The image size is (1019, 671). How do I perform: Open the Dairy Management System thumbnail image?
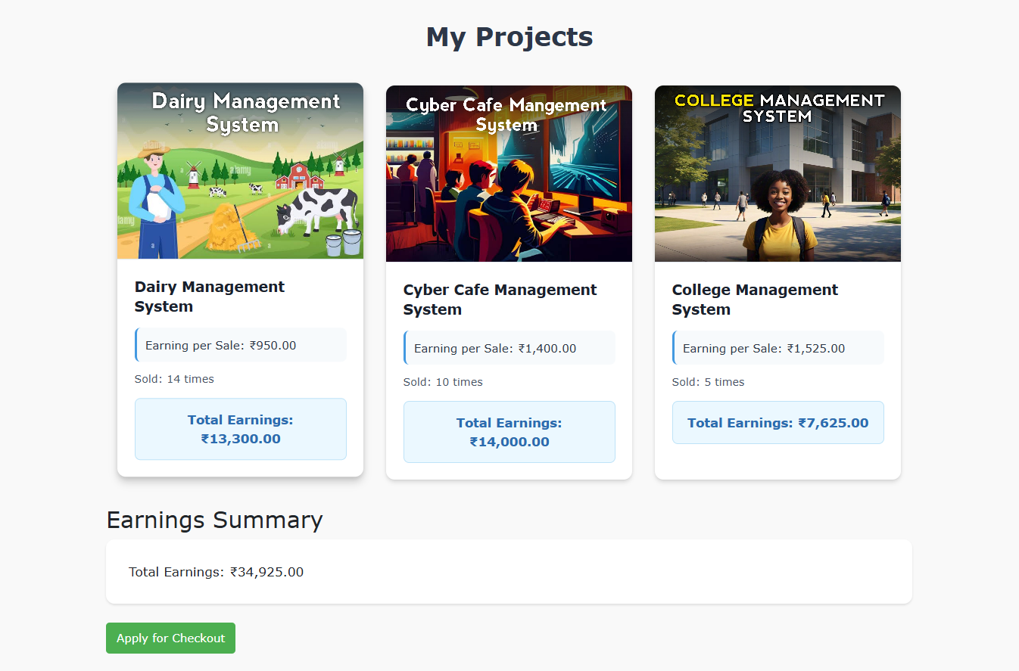pyautogui.click(x=240, y=171)
